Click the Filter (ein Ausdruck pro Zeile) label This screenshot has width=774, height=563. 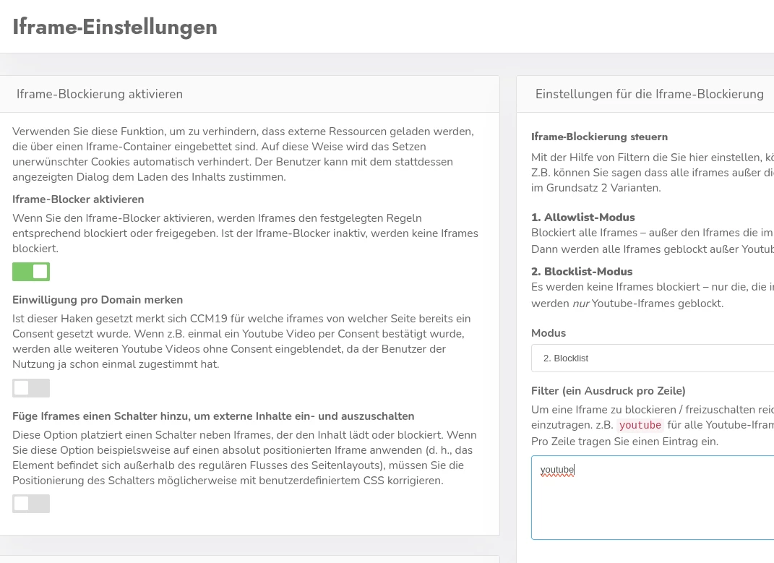[x=608, y=391]
